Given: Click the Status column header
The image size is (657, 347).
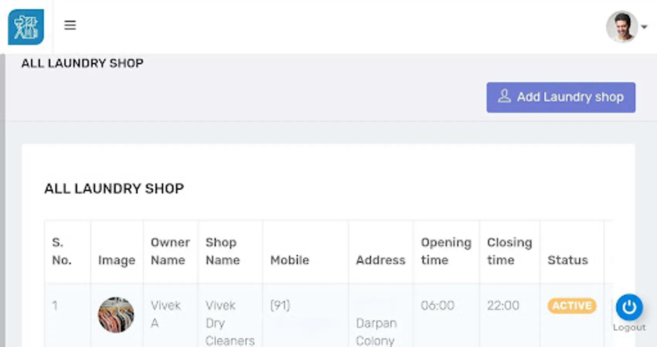Looking at the screenshot, I should [567, 260].
